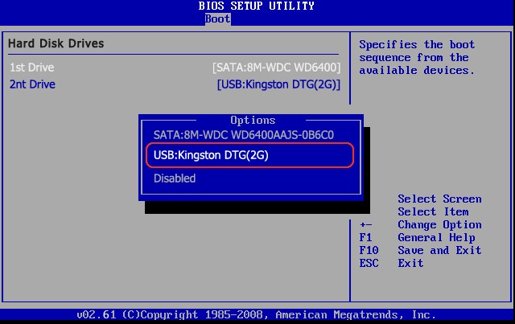Choose USB:Kingston DTG(2G) in Options popup
Image resolution: width=515 pixels, height=324 pixels.
[x=249, y=155]
